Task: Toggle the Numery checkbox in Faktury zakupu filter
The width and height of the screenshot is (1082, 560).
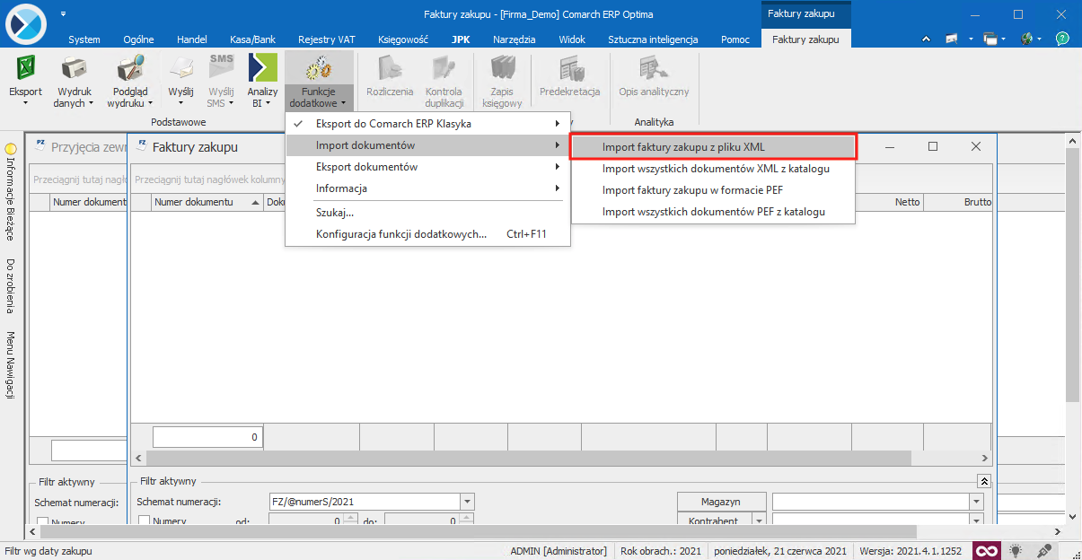Action: (x=145, y=521)
